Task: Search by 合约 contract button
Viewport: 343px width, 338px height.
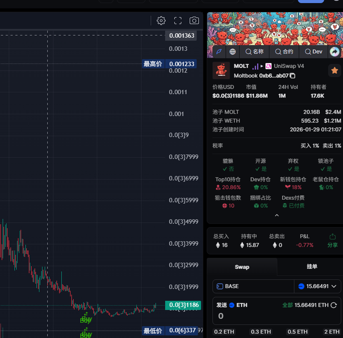Action: point(284,51)
